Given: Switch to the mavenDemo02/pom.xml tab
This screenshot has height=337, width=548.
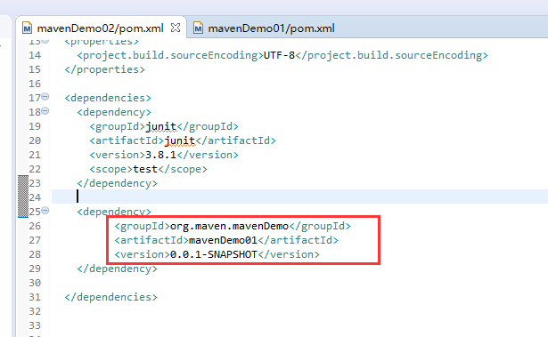Looking at the screenshot, I should [101, 28].
